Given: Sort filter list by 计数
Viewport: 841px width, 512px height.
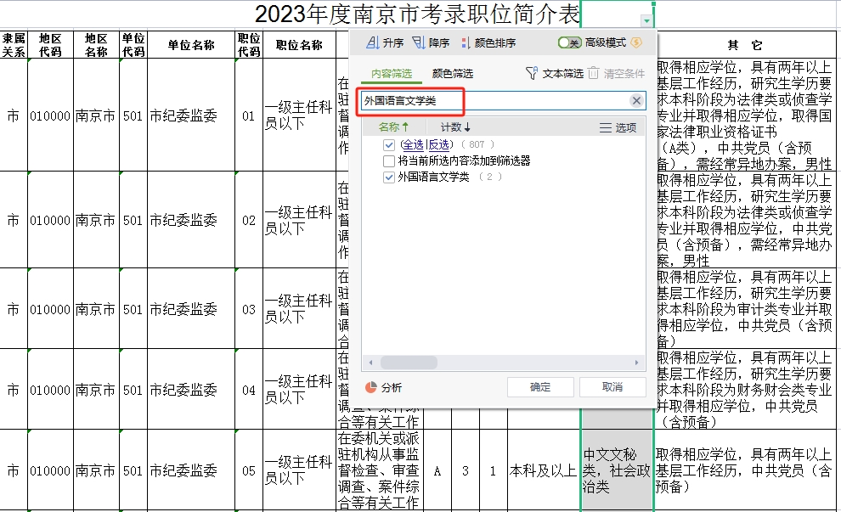Looking at the screenshot, I should (x=455, y=127).
